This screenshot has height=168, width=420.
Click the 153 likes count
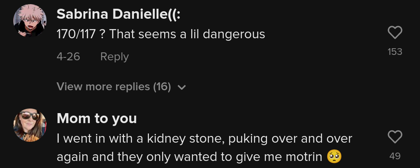click(395, 52)
